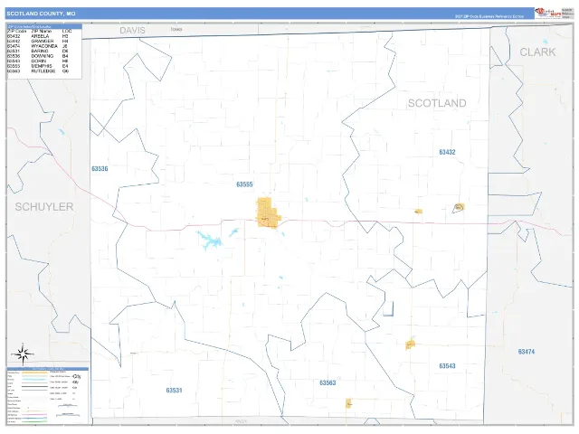Image resolution: width=579 pixels, height=434 pixels.
Task: Click the DAVIS county name label
Action: pyautogui.click(x=132, y=30)
